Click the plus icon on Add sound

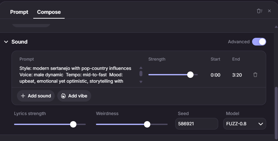tap(23, 96)
